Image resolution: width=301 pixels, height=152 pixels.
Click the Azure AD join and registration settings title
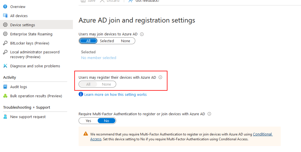137,20
